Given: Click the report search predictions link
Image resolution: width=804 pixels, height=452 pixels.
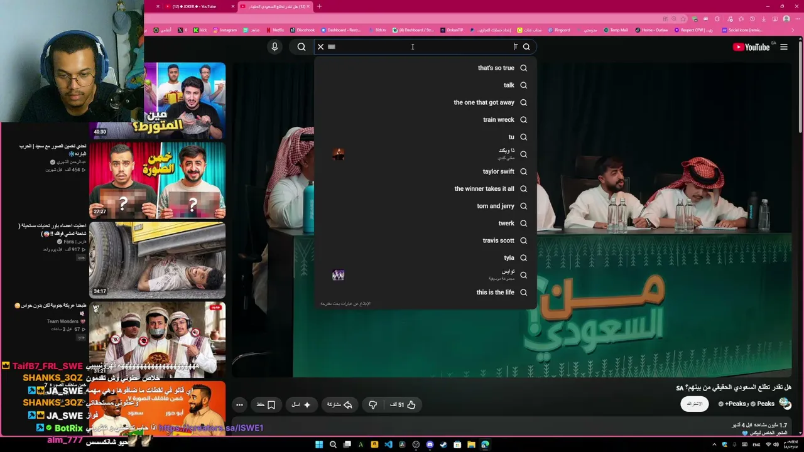Looking at the screenshot, I should pyautogui.click(x=345, y=304).
